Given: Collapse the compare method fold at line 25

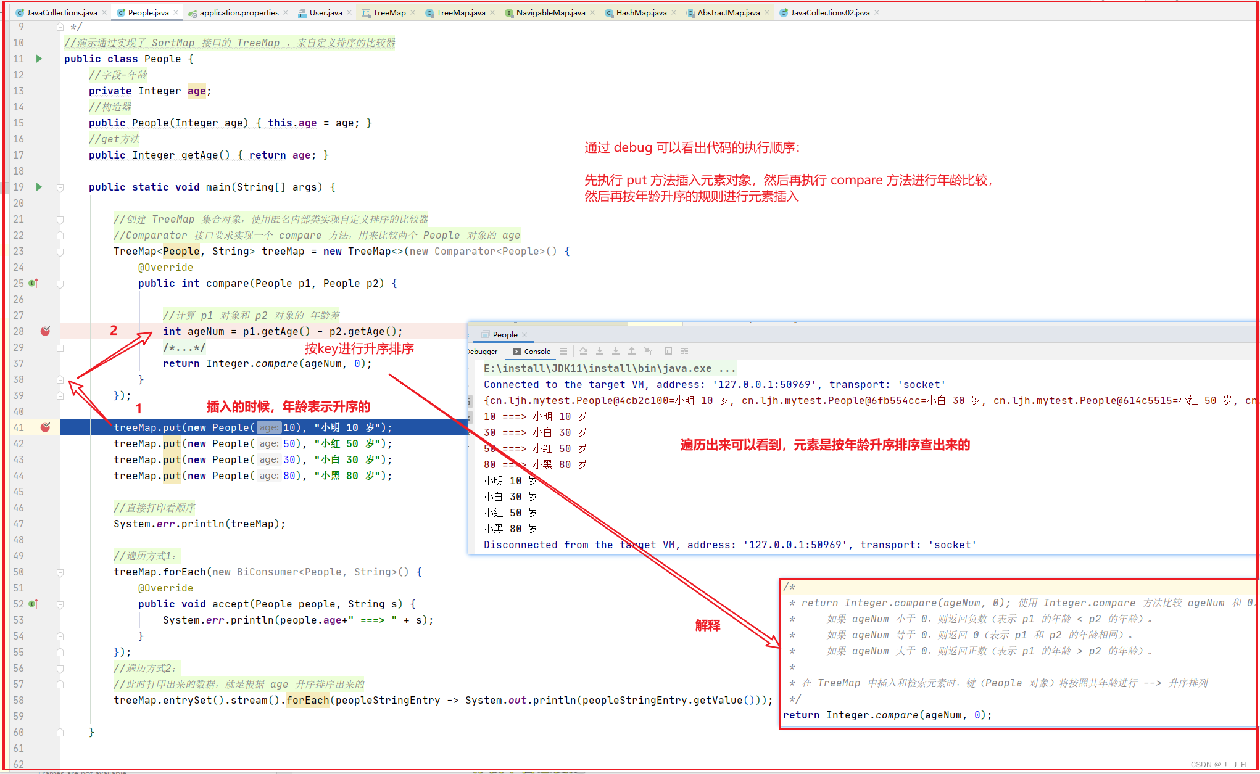Looking at the screenshot, I should click(x=60, y=283).
